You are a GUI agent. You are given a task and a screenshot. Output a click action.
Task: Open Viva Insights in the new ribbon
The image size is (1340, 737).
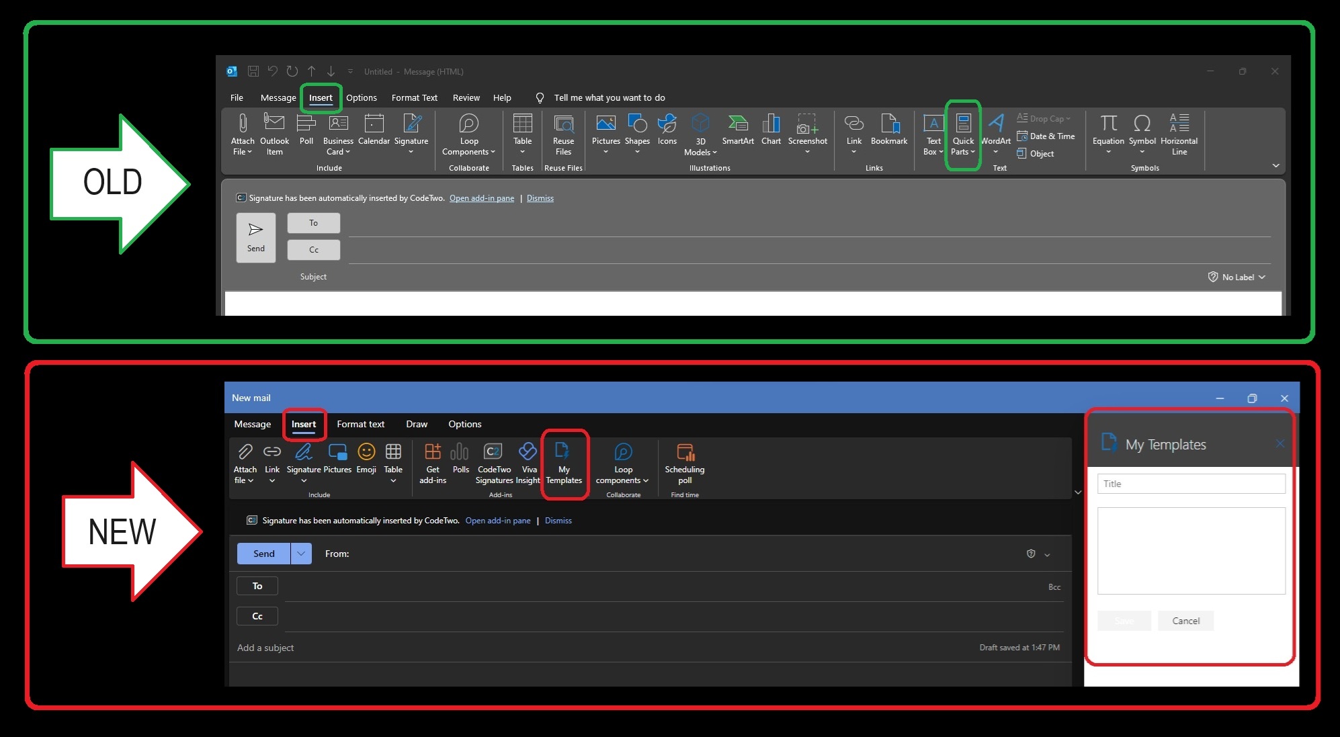(528, 464)
